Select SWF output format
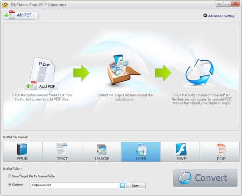The image size is (242, 196). [x=180, y=152]
